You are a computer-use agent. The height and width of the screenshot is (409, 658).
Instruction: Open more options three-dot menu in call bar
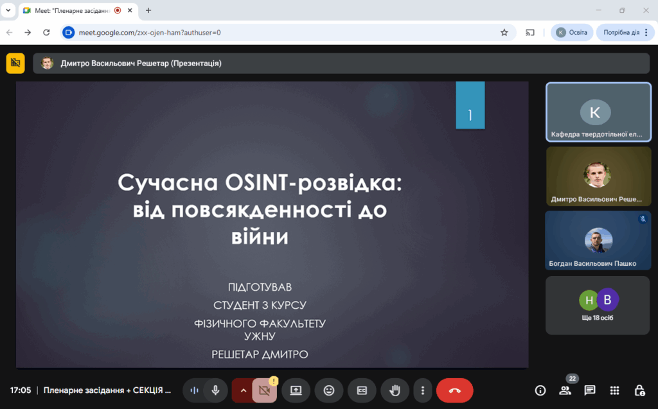pos(422,390)
